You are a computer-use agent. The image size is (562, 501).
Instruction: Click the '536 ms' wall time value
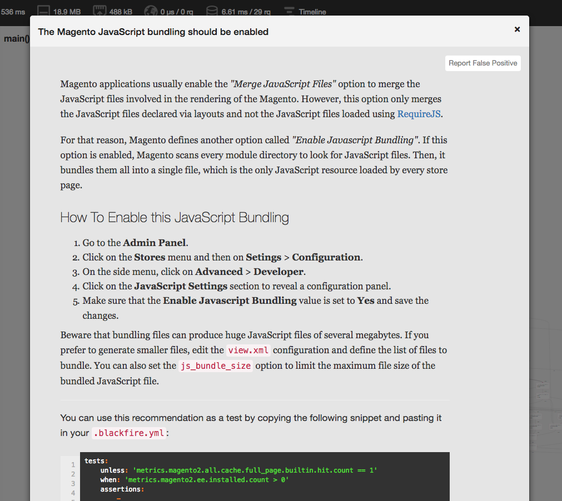pyautogui.click(x=13, y=12)
